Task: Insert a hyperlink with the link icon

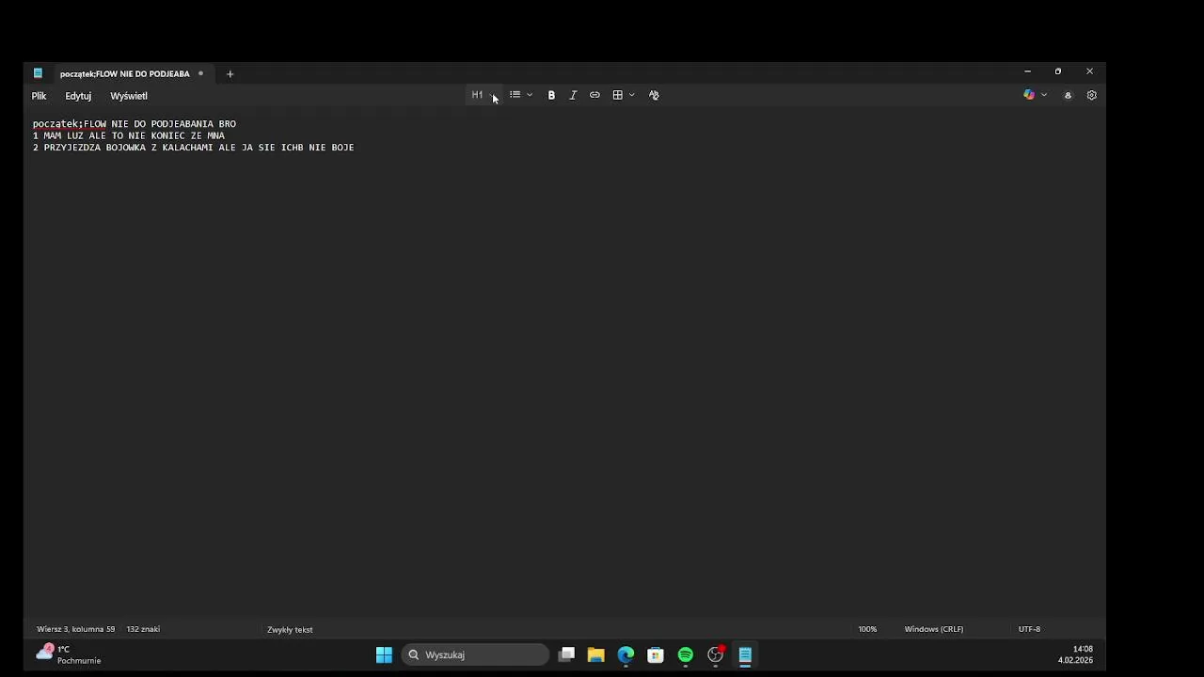Action: 594,95
